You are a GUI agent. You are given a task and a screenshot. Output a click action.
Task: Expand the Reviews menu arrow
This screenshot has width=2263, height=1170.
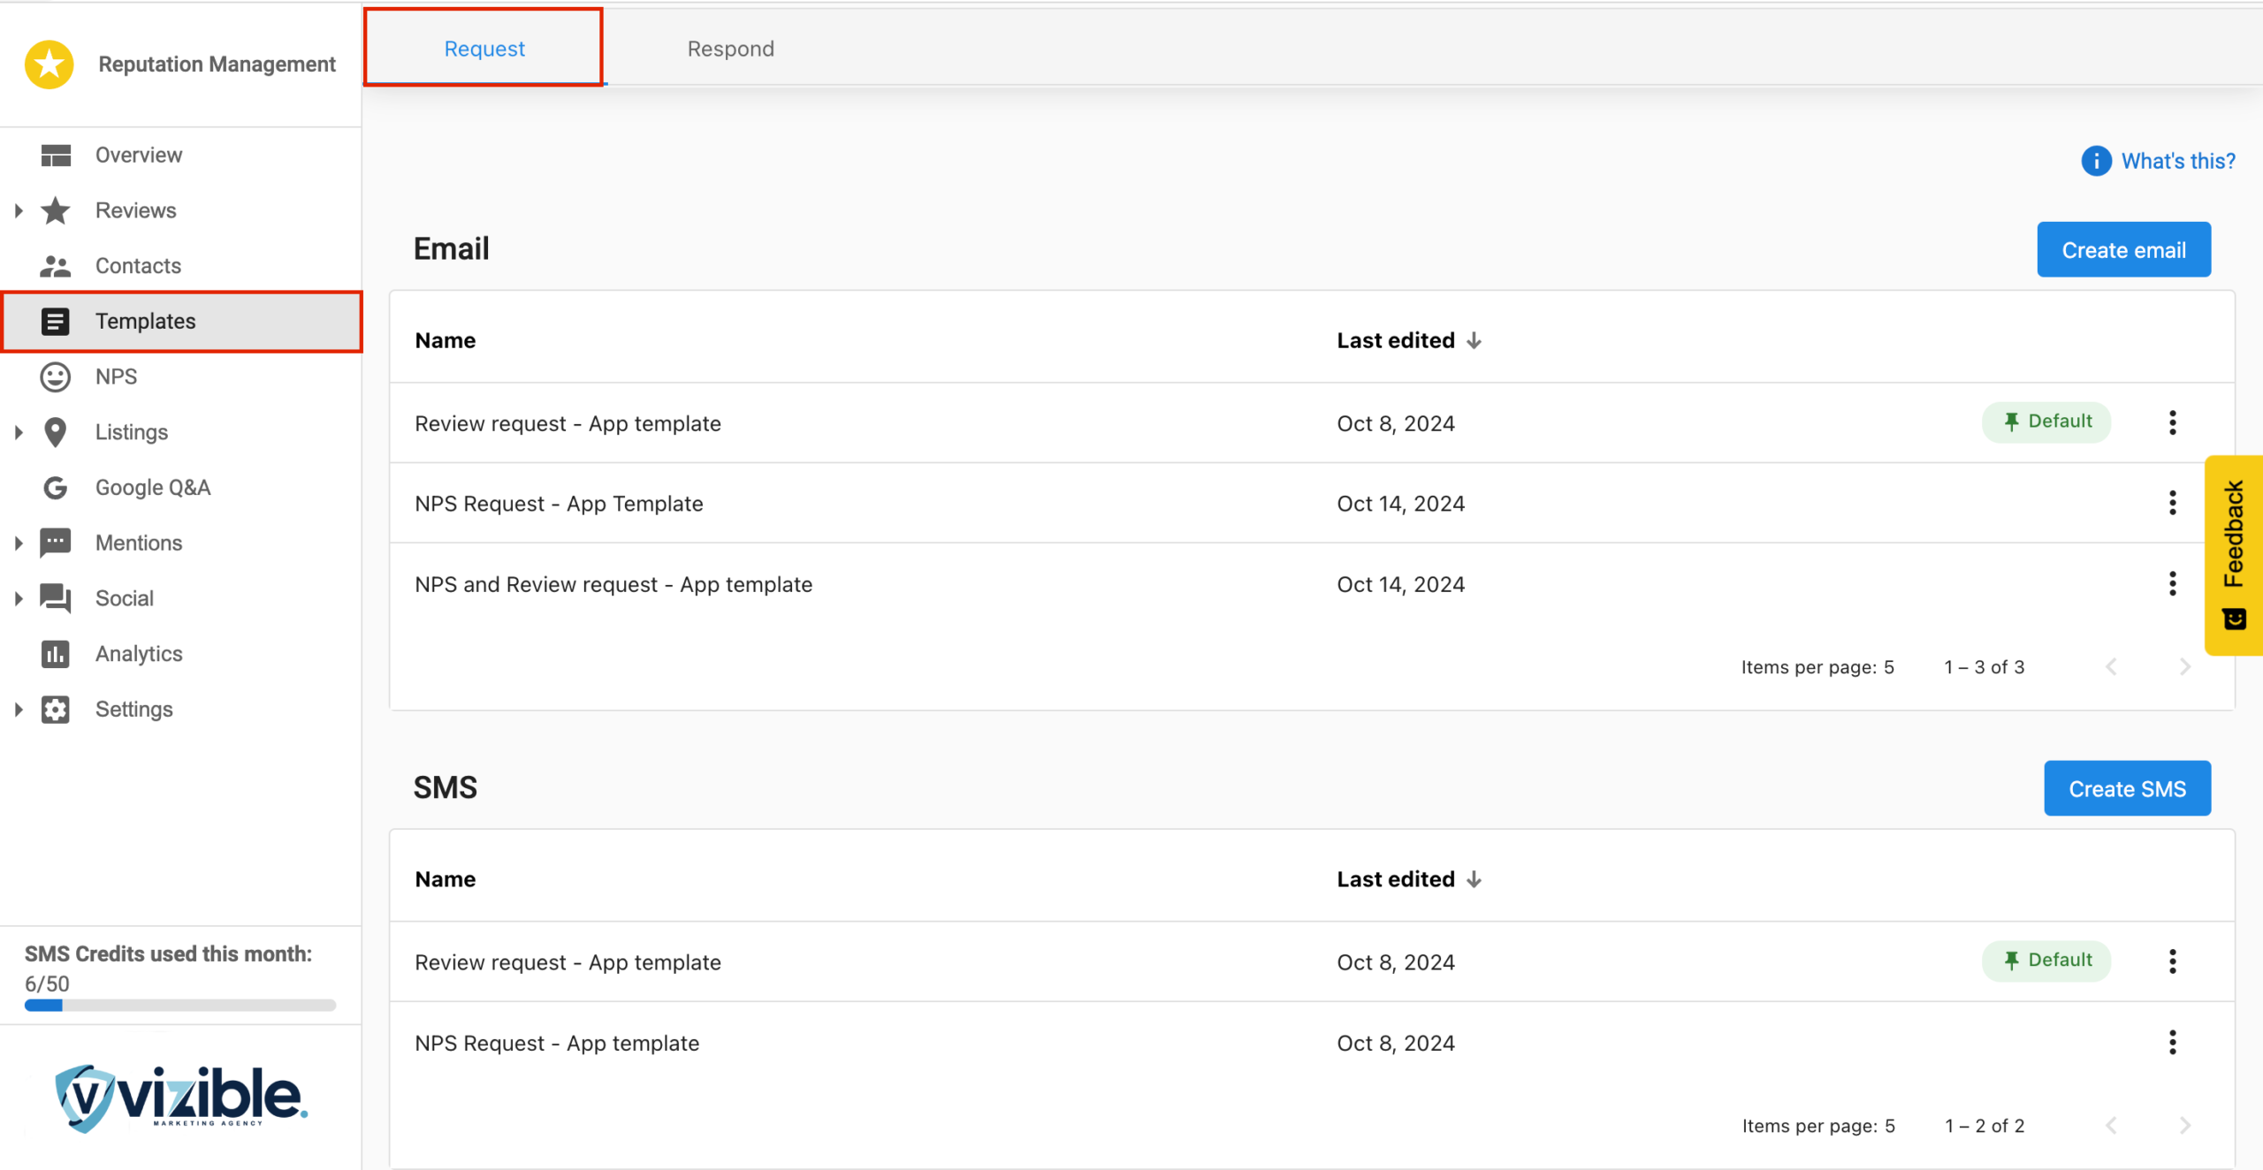[x=19, y=211]
